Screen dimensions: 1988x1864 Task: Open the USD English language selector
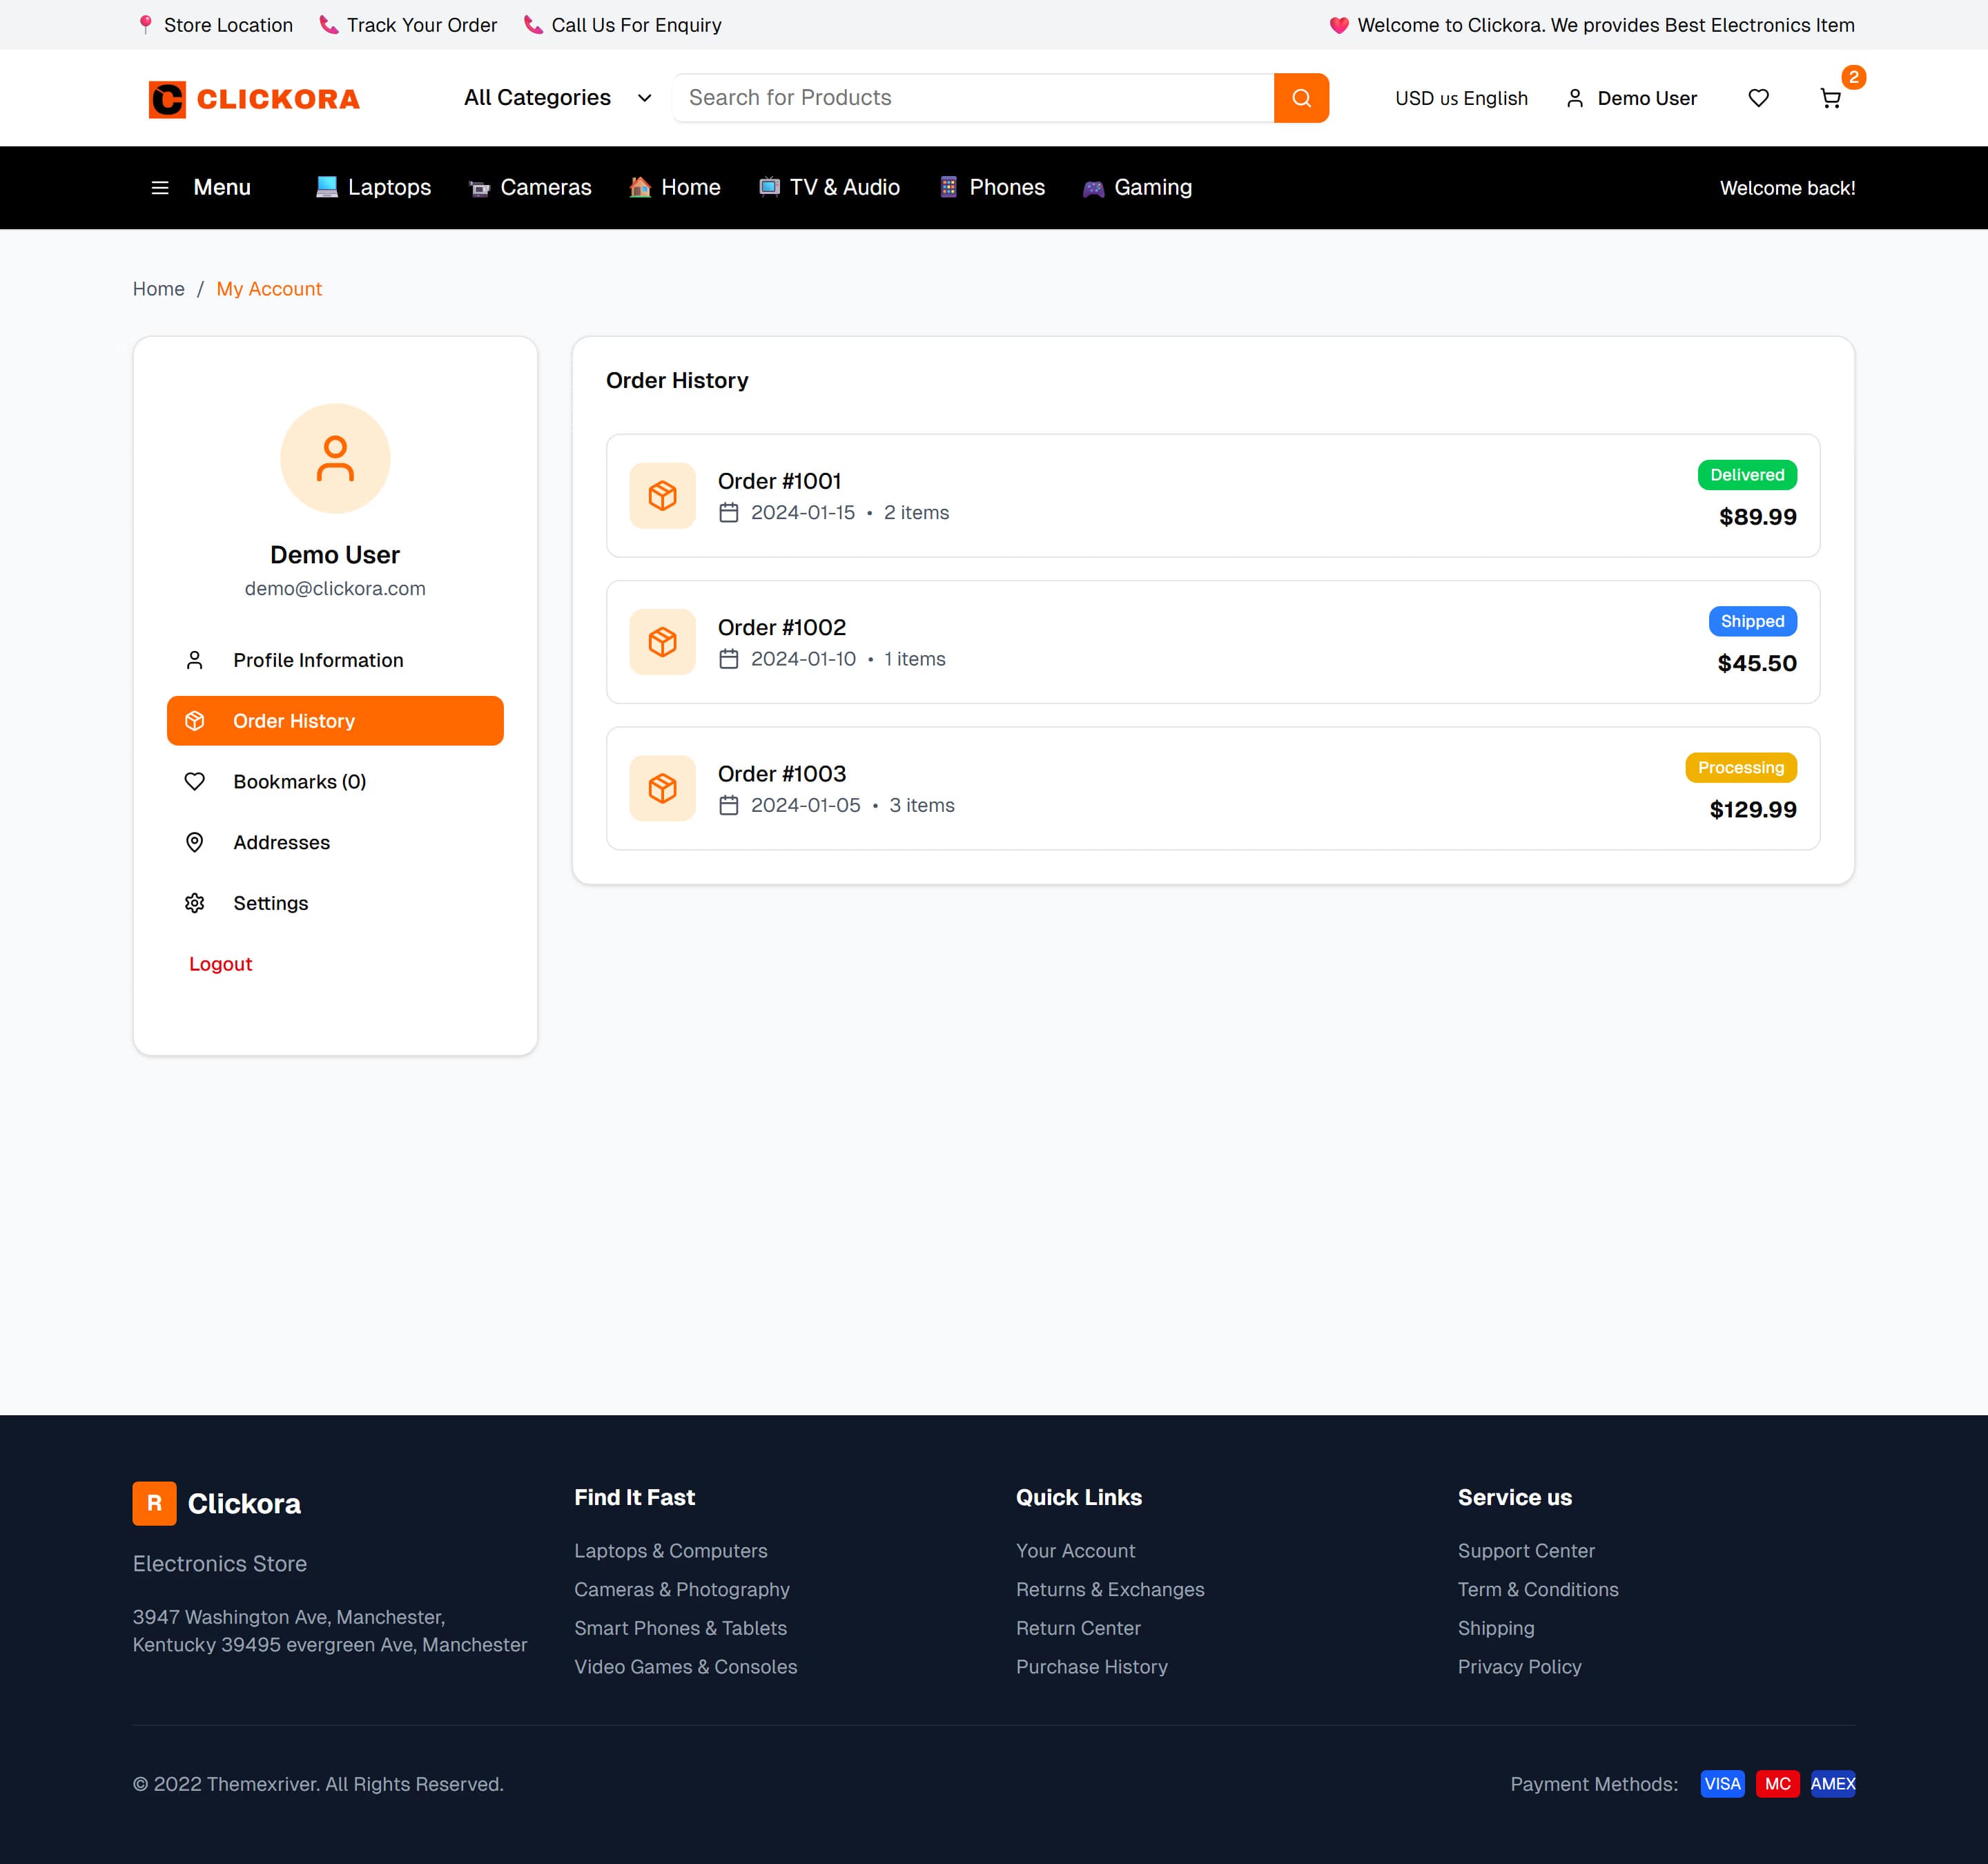coord(1460,98)
